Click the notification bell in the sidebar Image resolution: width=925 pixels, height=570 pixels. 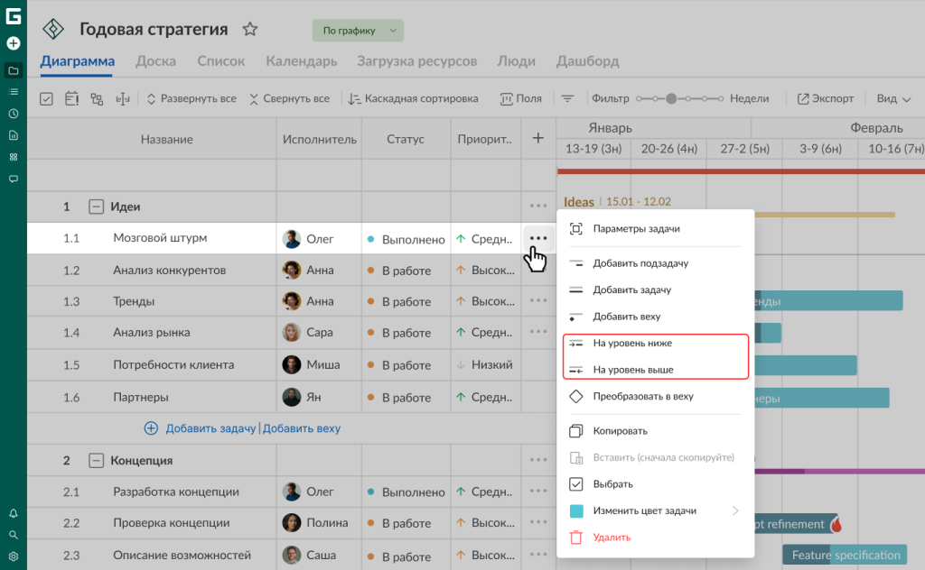pos(14,513)
